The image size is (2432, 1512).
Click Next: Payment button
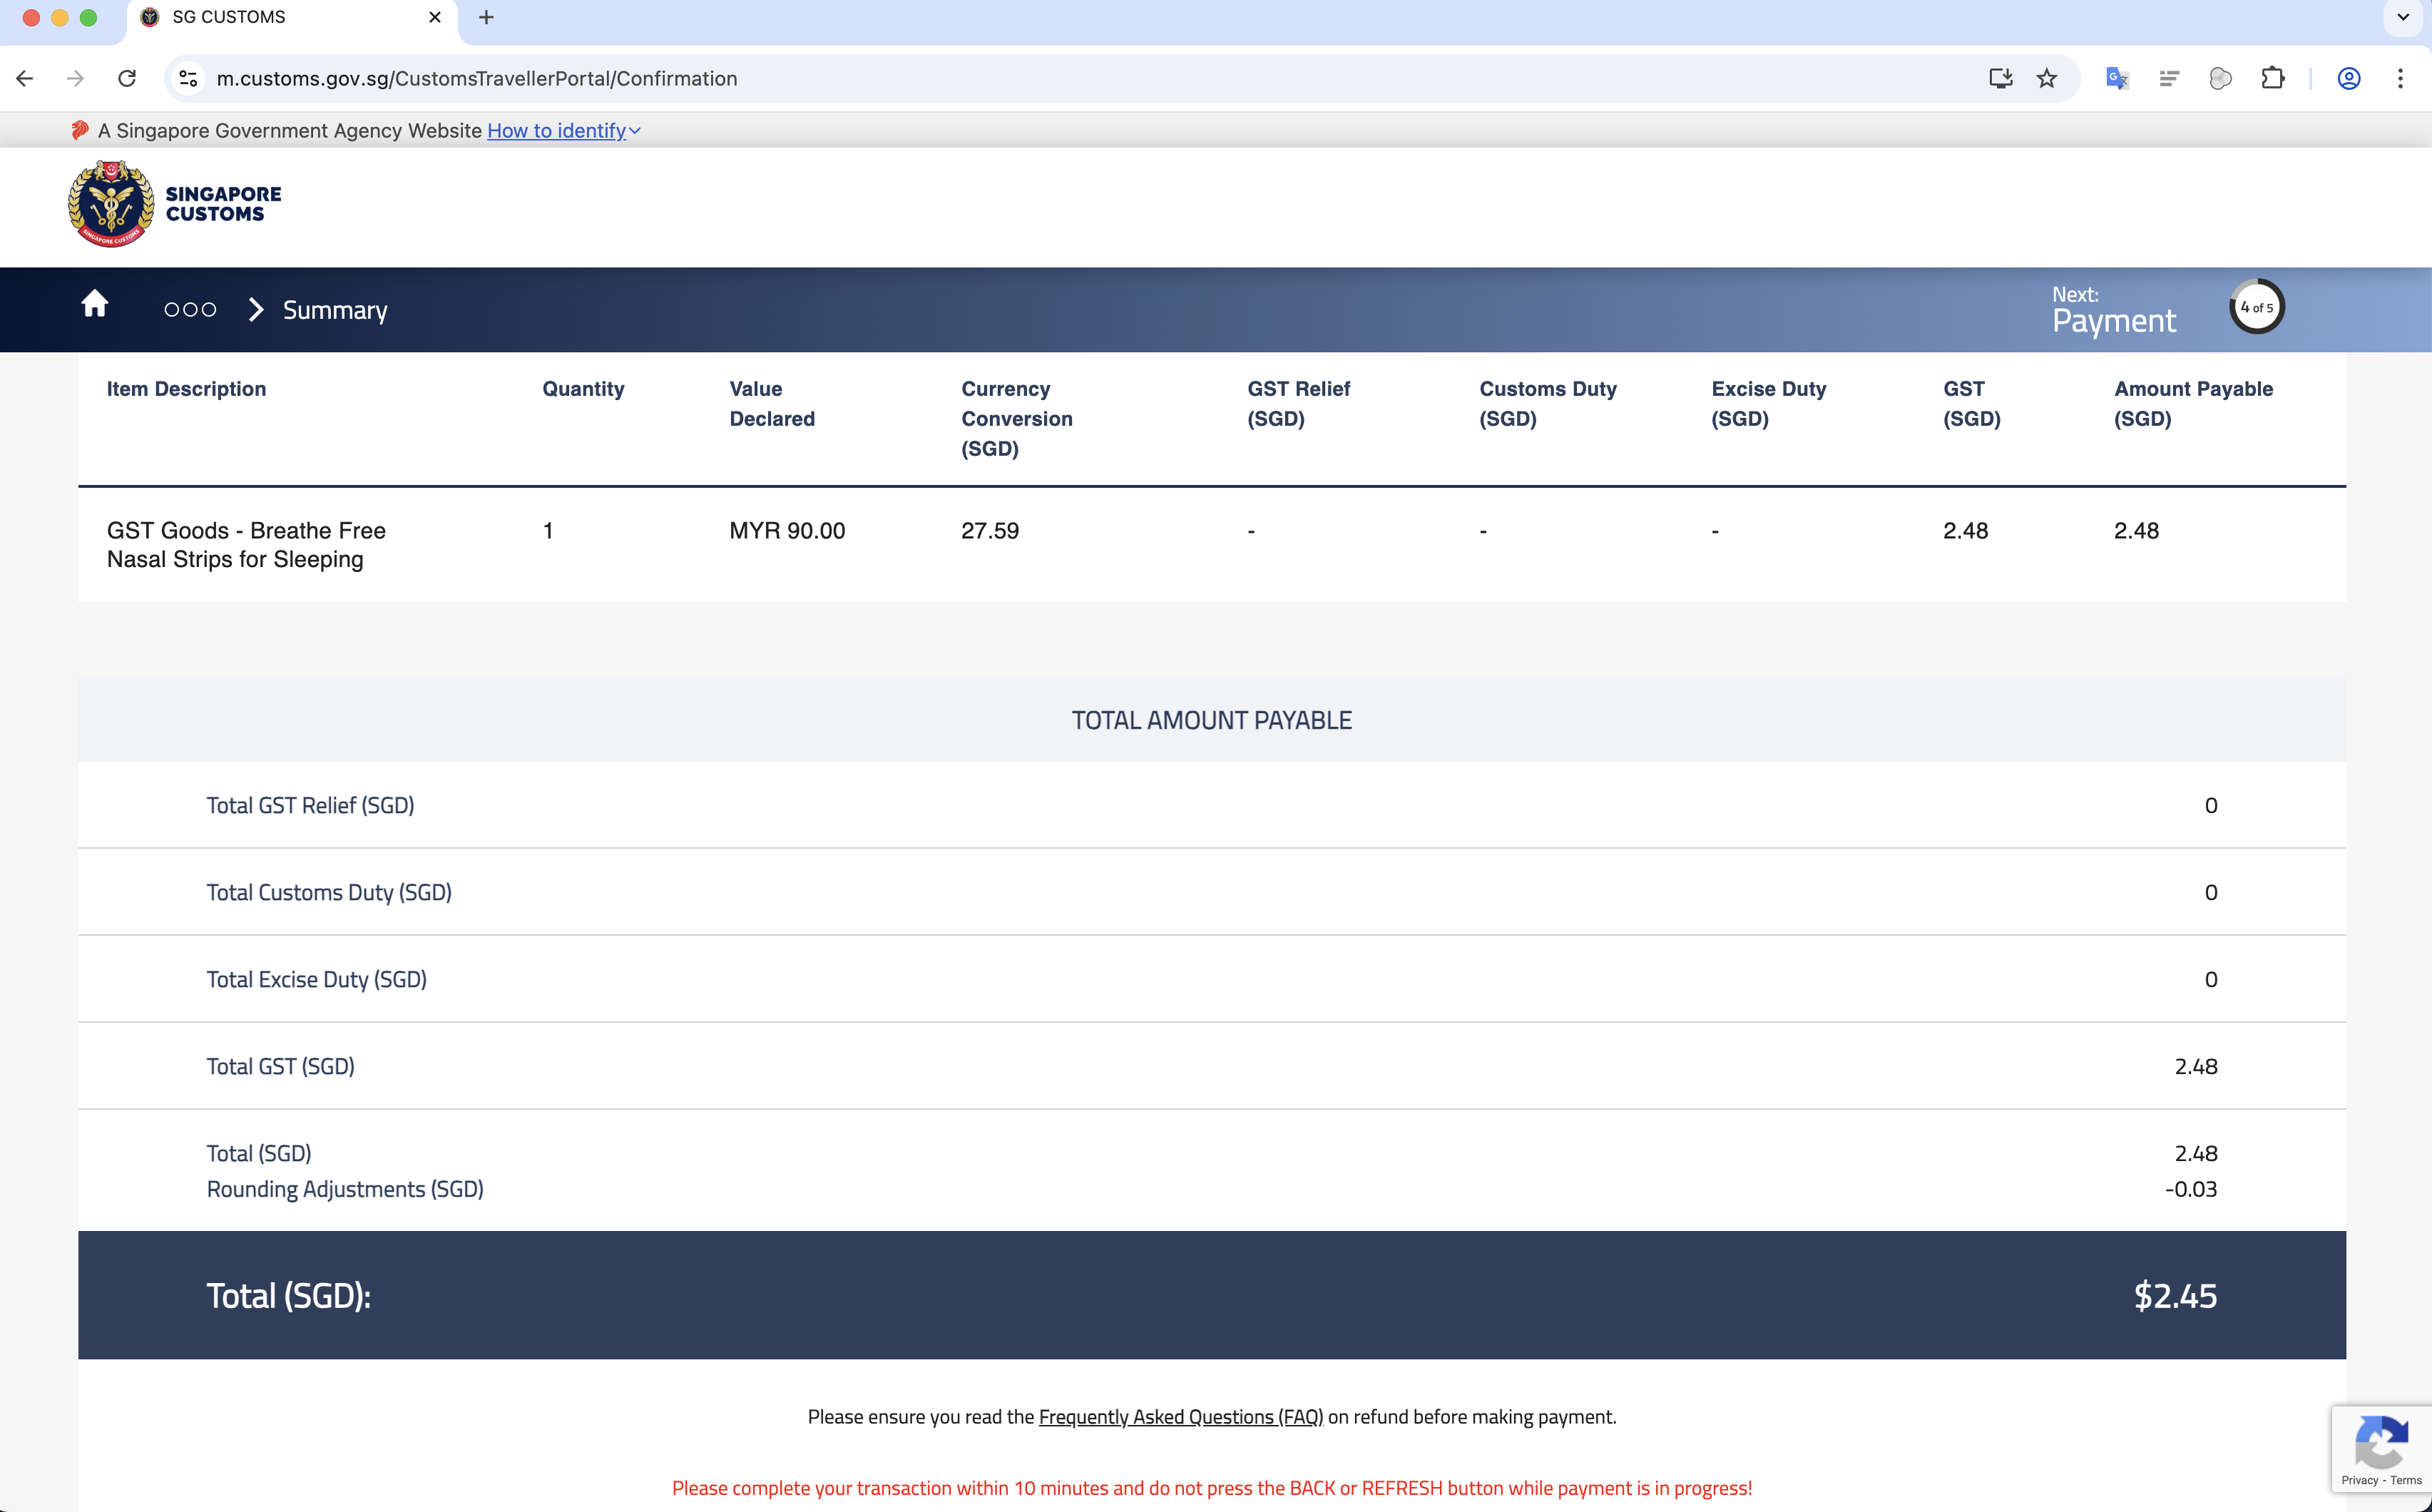coord(2113,310)
